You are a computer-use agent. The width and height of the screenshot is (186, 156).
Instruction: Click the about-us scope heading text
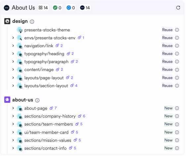pyautogui.click(x=23, y=100)
